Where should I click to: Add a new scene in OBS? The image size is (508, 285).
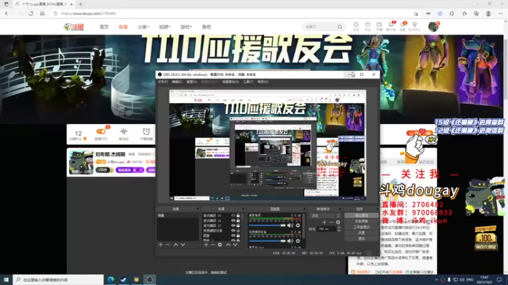(161, 245)
